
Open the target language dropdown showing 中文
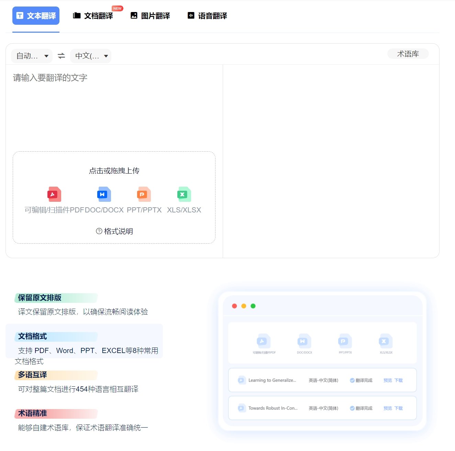(90, 56)
